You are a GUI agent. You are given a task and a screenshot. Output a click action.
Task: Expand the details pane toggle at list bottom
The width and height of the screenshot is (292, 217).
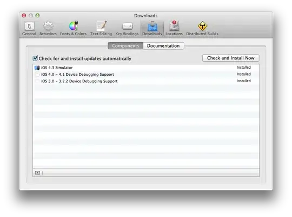point(37,173)
